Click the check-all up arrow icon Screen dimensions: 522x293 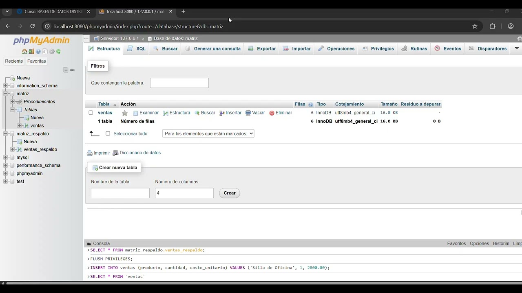[x=95, y=133]
